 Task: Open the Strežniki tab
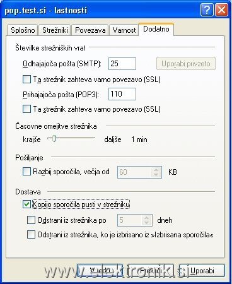coord(55,30)
